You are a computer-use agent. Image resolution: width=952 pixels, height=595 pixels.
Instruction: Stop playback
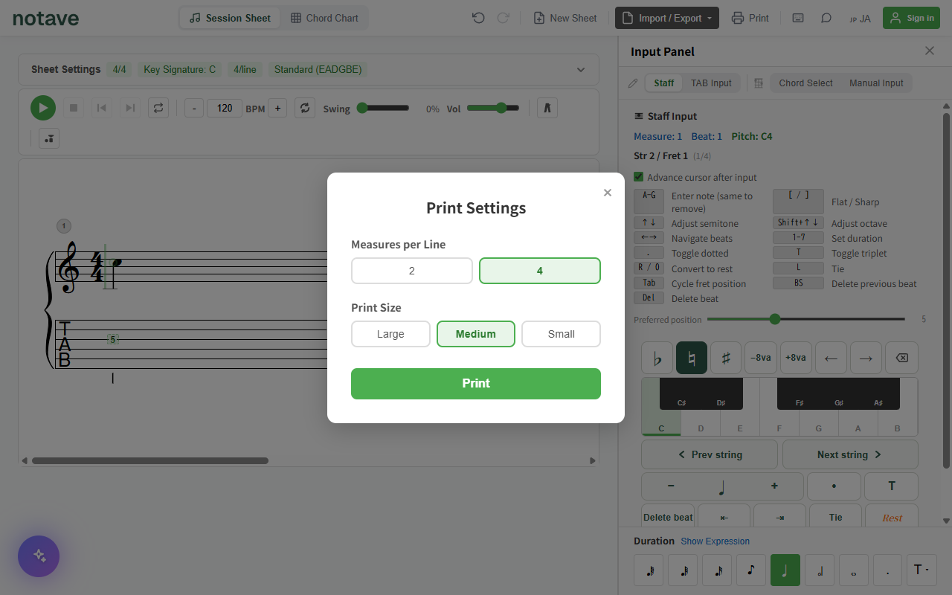click(x=74, y=108)
